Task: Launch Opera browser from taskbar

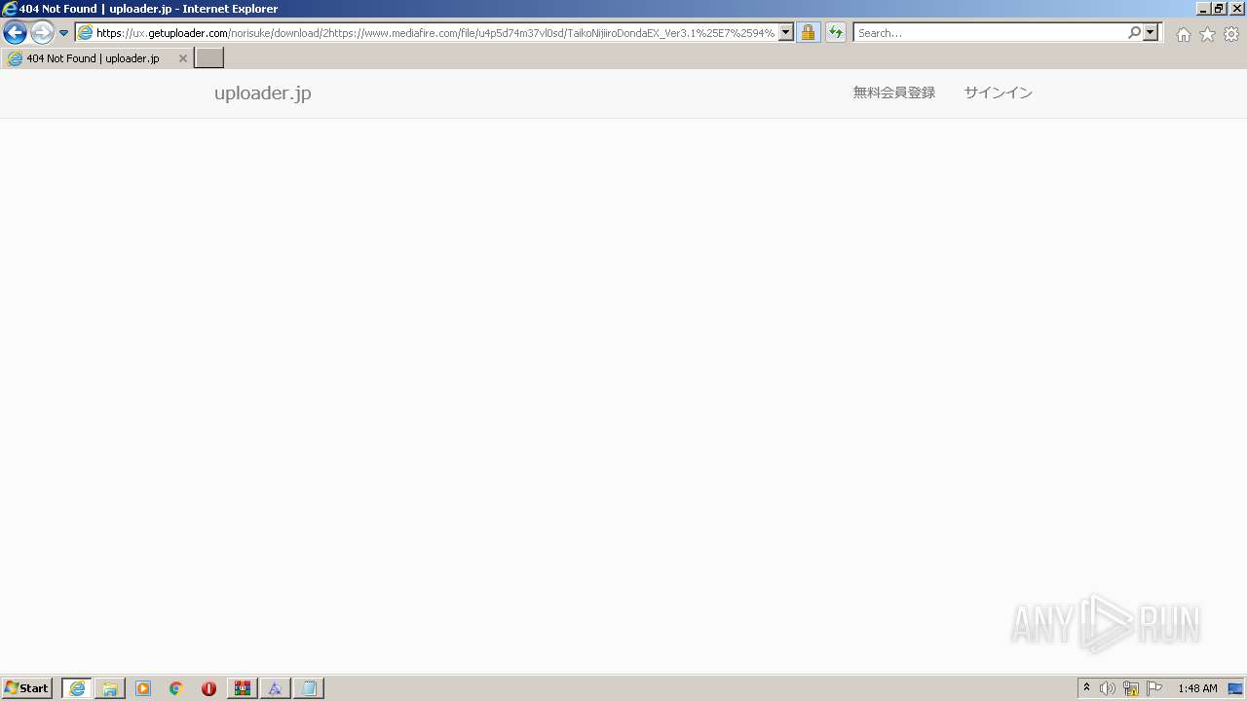Action: click(209, 688)
